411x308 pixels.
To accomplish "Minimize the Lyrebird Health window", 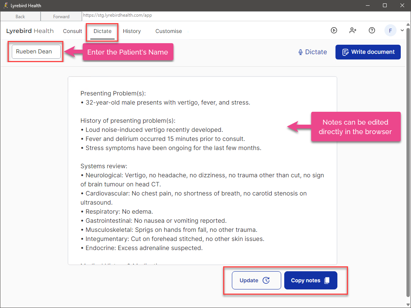I will coord(367,6).
